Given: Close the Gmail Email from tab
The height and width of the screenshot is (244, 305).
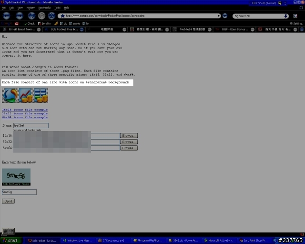Looking at the screenshot, I should pyautogui.click(x=39, y=30).
